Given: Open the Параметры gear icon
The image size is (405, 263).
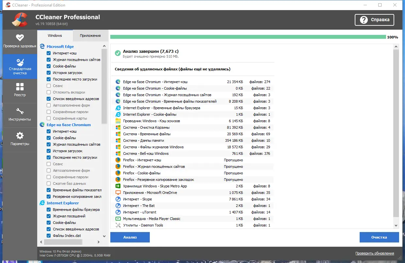Looking at the screenshot, I should 20,136.
